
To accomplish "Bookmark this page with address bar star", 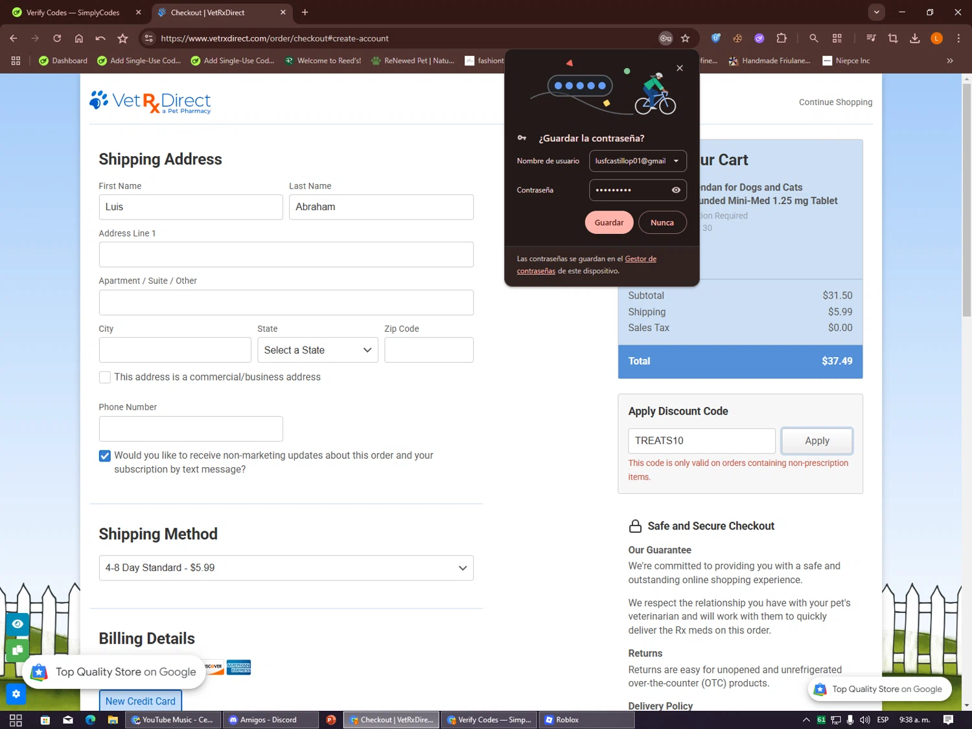I will point(686,38).
